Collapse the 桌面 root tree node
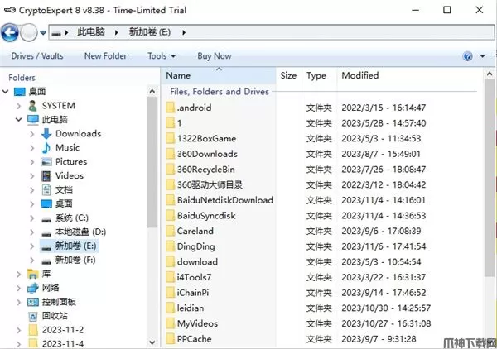 point(6,92)
